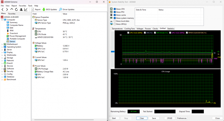Click the Stress system memory RAM icon
The height and width of the screenshot is (121, 224).
(x=111, y=18)
